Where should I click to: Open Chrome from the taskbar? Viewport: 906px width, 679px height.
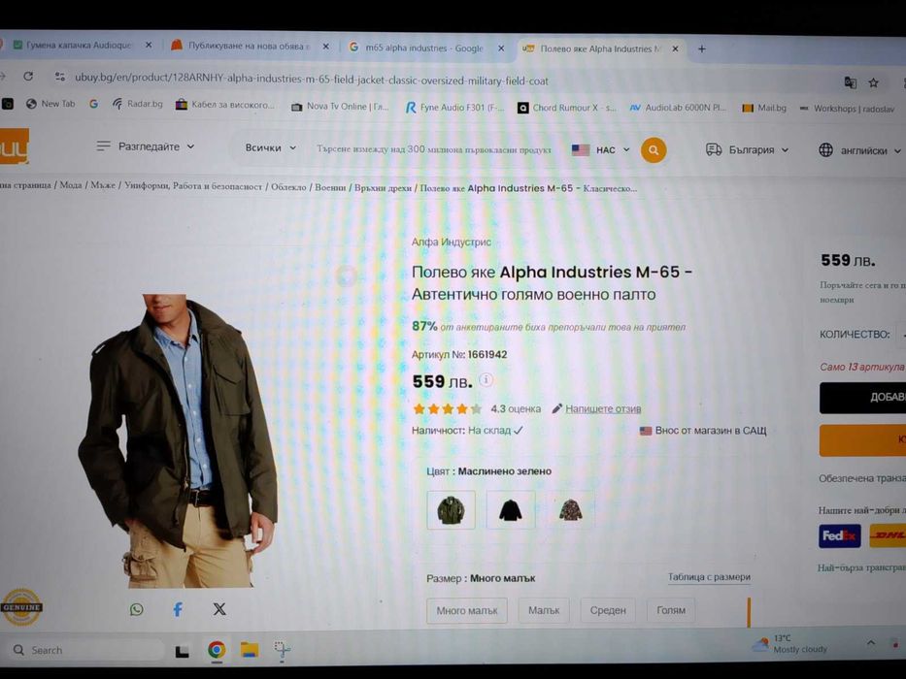click(x=217, y=650)
